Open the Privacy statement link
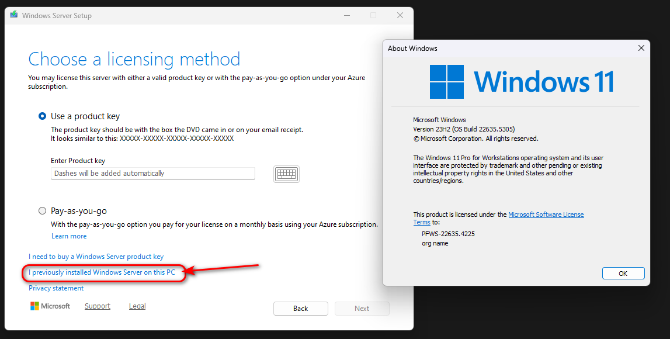Viewport: 670px width, 339px height. [56, 288]
